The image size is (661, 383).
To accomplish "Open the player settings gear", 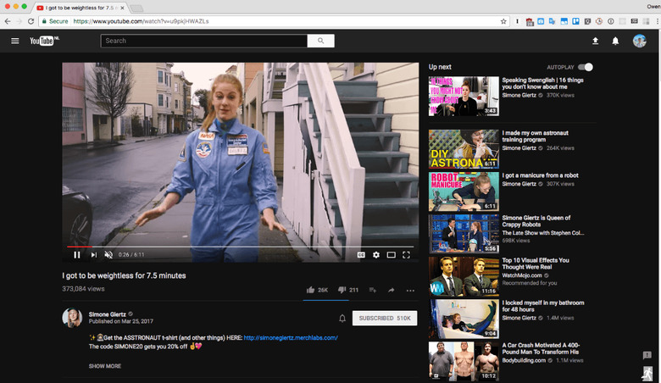I will (376, 255).
